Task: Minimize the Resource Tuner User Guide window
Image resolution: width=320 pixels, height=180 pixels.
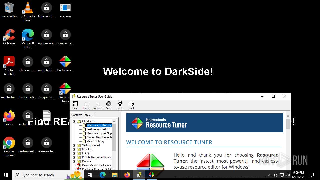Action: [262, 96]
